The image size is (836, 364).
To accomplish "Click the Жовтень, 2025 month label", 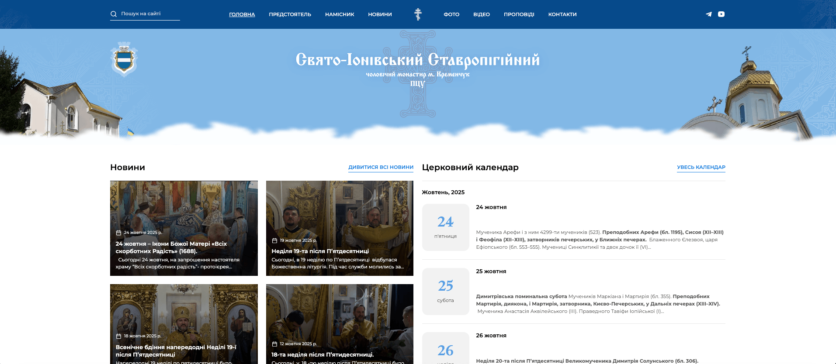I will click(443, 192).
